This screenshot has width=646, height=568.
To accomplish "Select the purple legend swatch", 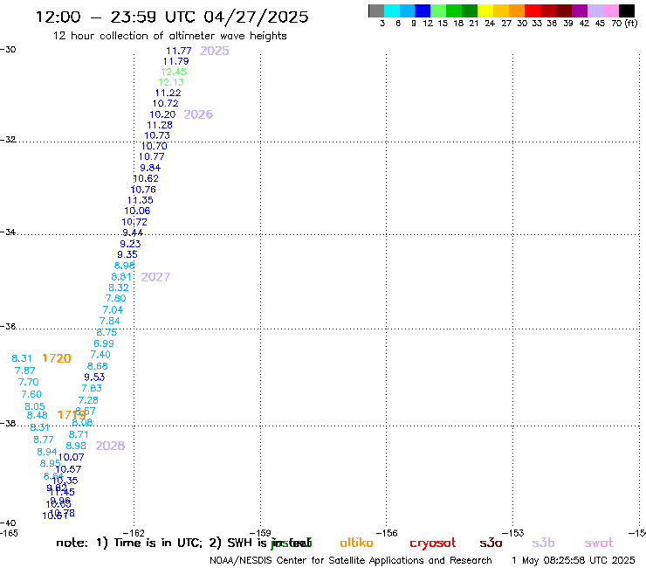I will tap(580, 10).
